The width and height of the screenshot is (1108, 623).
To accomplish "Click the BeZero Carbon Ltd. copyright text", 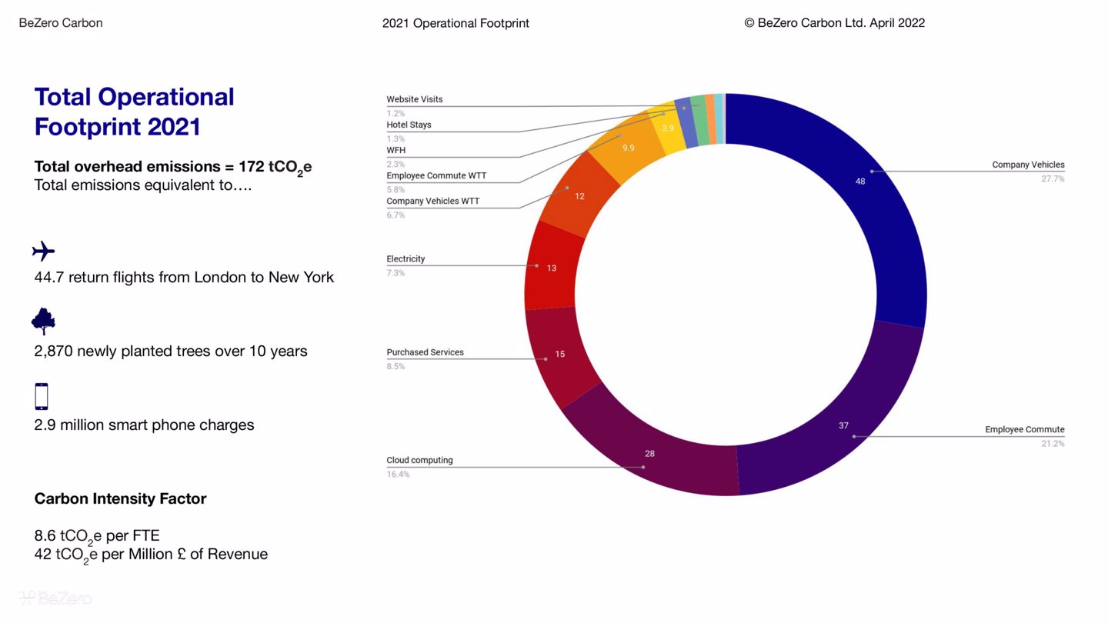I will pos(834,23).
